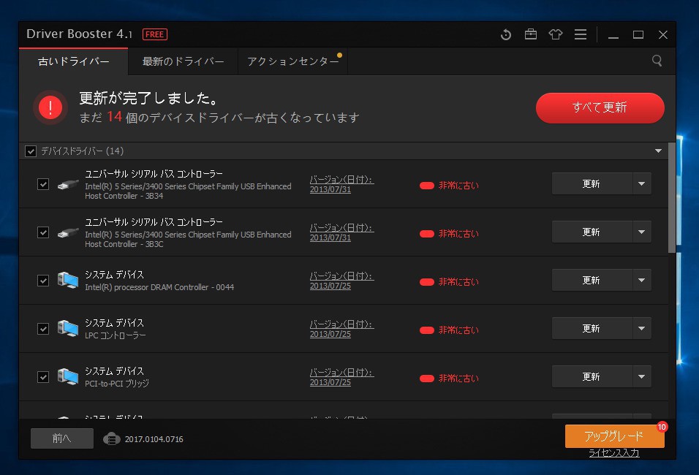
Task: Open version date link for 3B34 controller
Action: pyautogui.click(x=341, y=184)
